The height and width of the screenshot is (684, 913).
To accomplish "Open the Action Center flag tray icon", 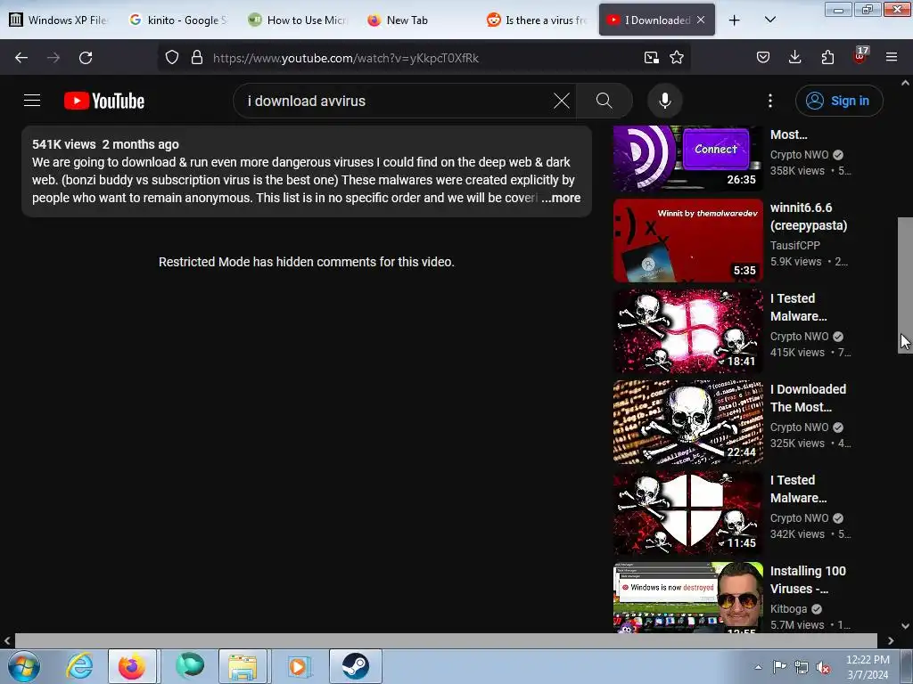I will (779, 666).
